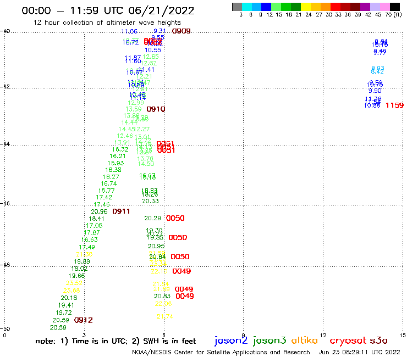Click the green 20.83 reading
This screenshot has width=407, height=357.
point(162,296)
